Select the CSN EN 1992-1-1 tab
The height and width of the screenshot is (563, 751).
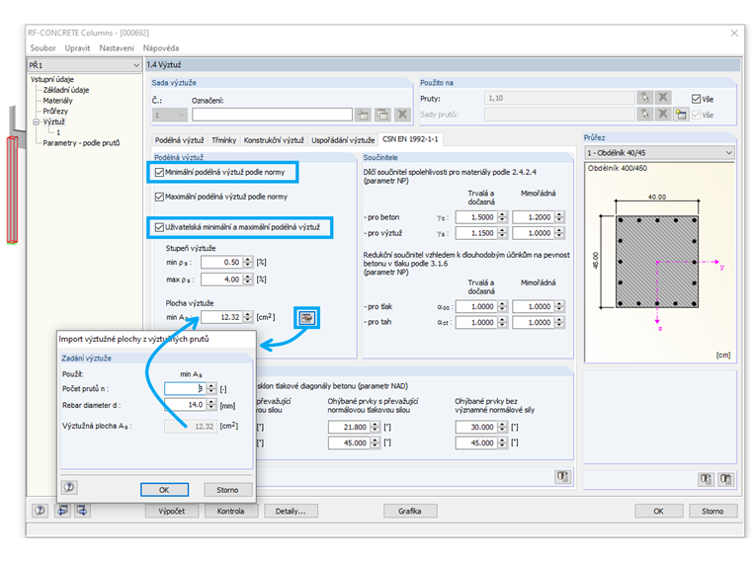(x=410, y=139)
